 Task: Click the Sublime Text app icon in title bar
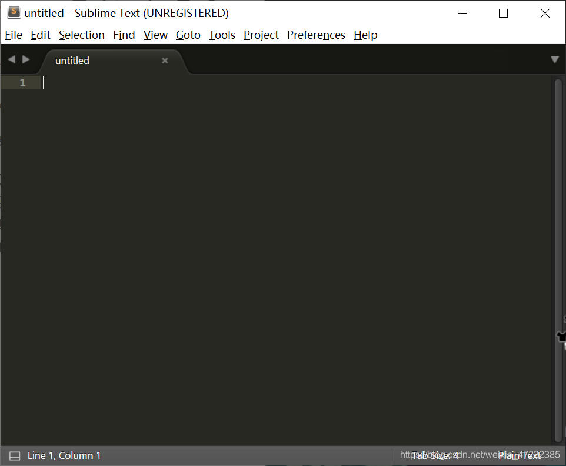(14, 12)
